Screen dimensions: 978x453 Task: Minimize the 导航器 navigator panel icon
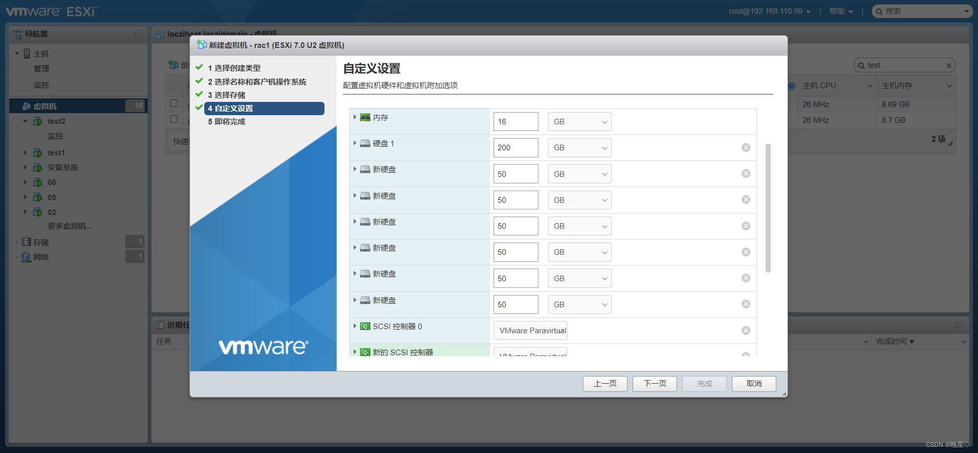point(138,35)
